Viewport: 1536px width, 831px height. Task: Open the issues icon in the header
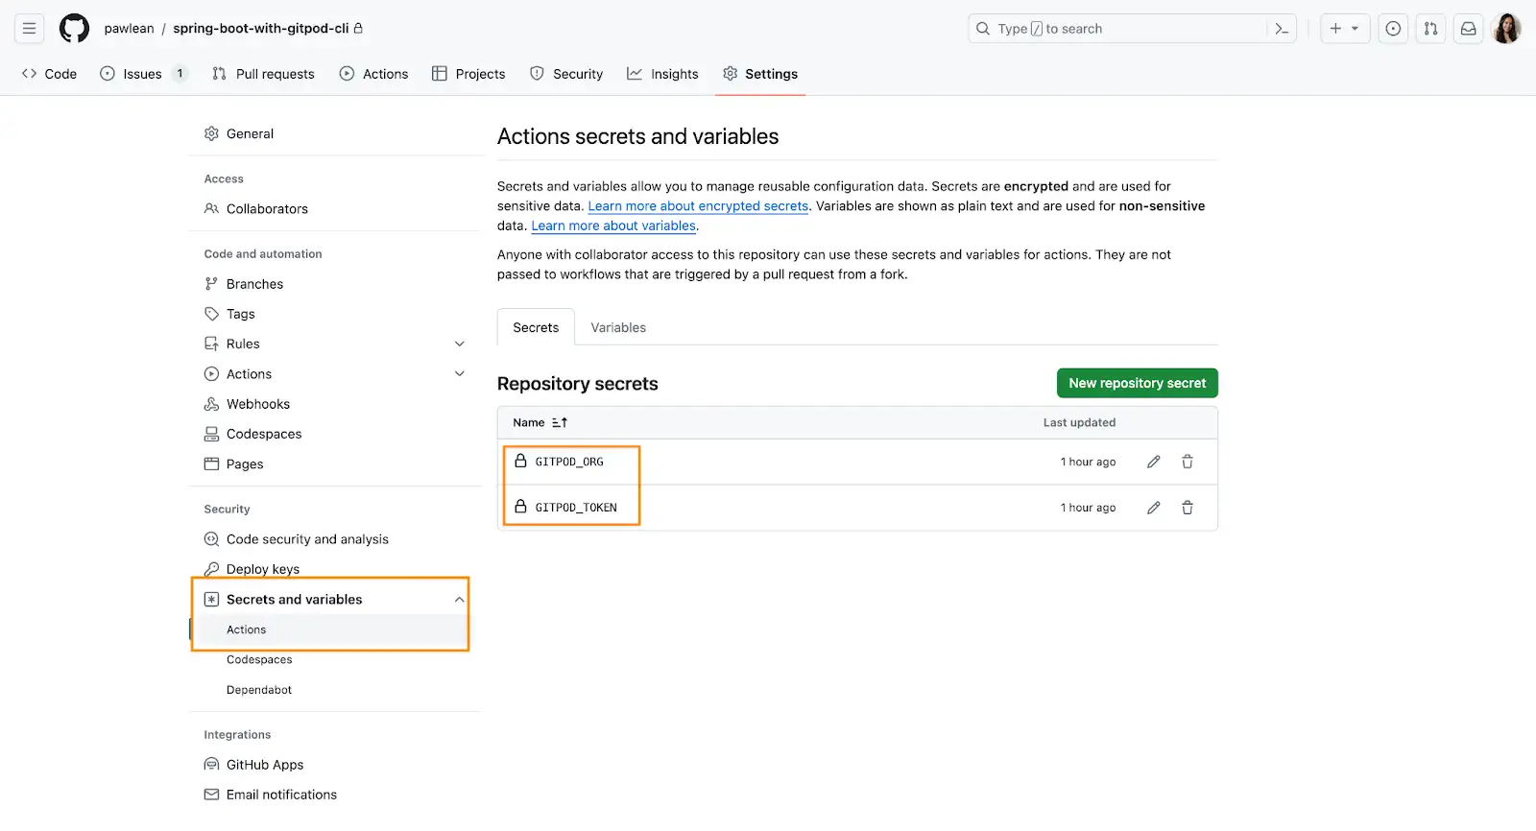pos(1393,29)
